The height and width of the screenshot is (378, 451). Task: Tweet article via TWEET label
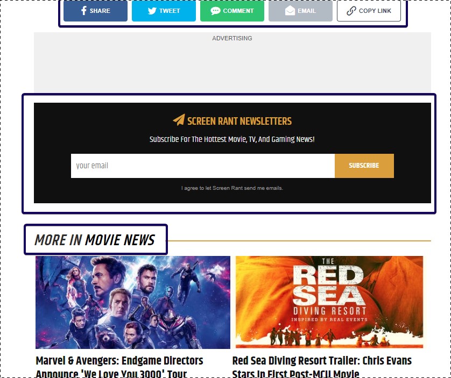pos(170,11)
